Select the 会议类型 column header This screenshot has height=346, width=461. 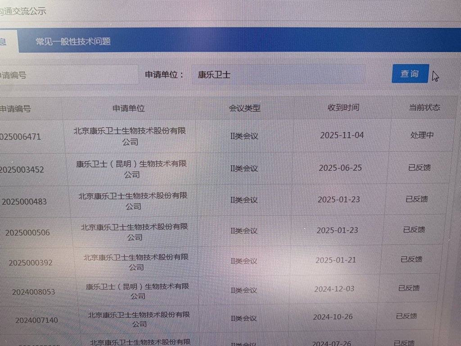coord(244,108)
